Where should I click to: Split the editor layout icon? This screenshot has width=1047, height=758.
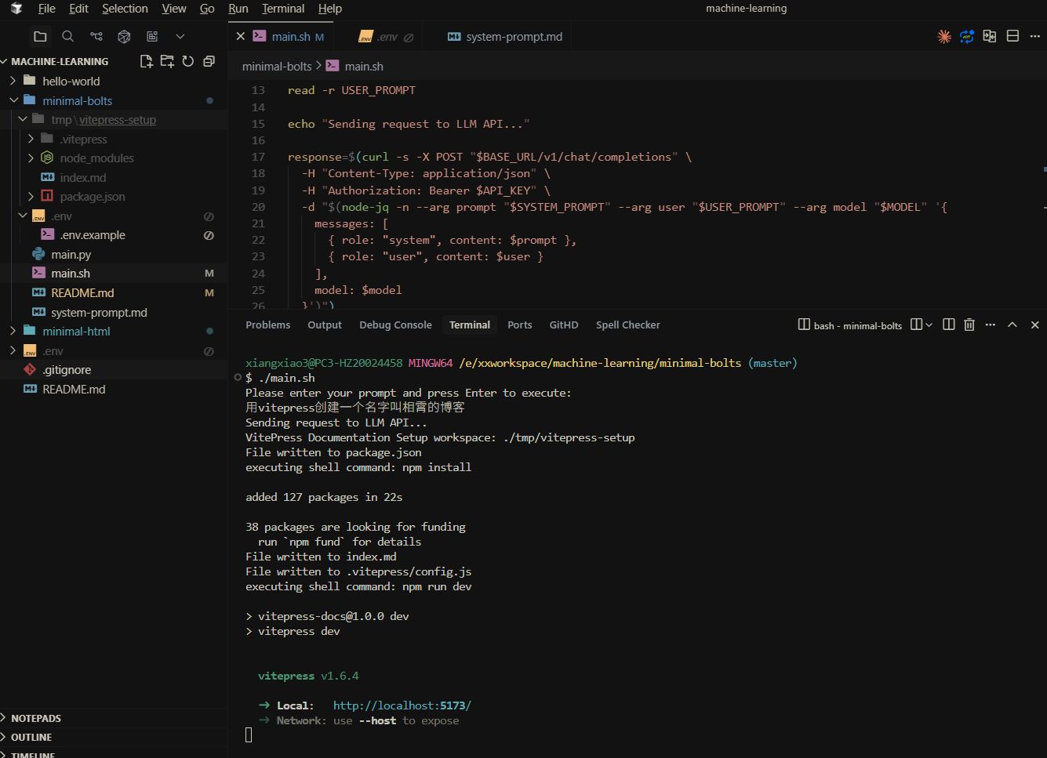(x=1012, y=36)
